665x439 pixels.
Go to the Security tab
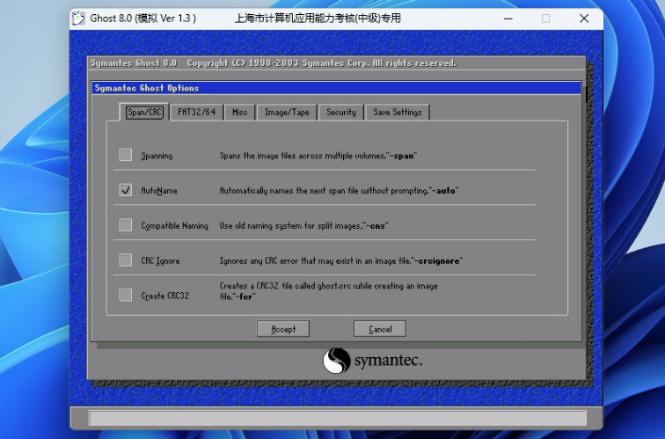coord(341,113)
